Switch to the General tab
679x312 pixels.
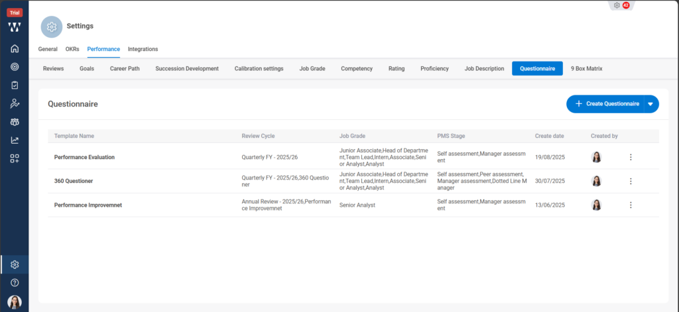click(x=48, y=49)
